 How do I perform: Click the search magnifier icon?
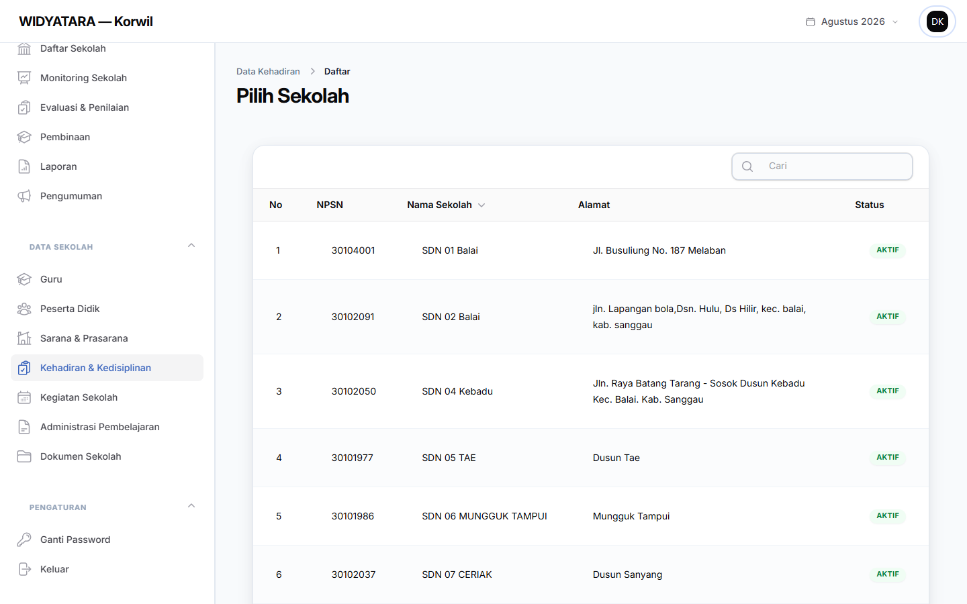[x=747, y=166]
